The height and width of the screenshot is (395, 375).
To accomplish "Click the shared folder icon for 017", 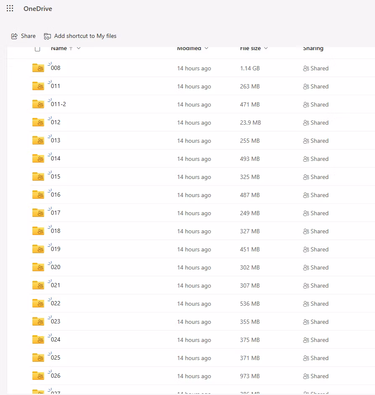I will click(38, 213).
